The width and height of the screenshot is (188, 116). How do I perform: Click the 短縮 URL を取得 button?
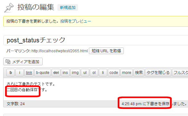coord(106,51)
